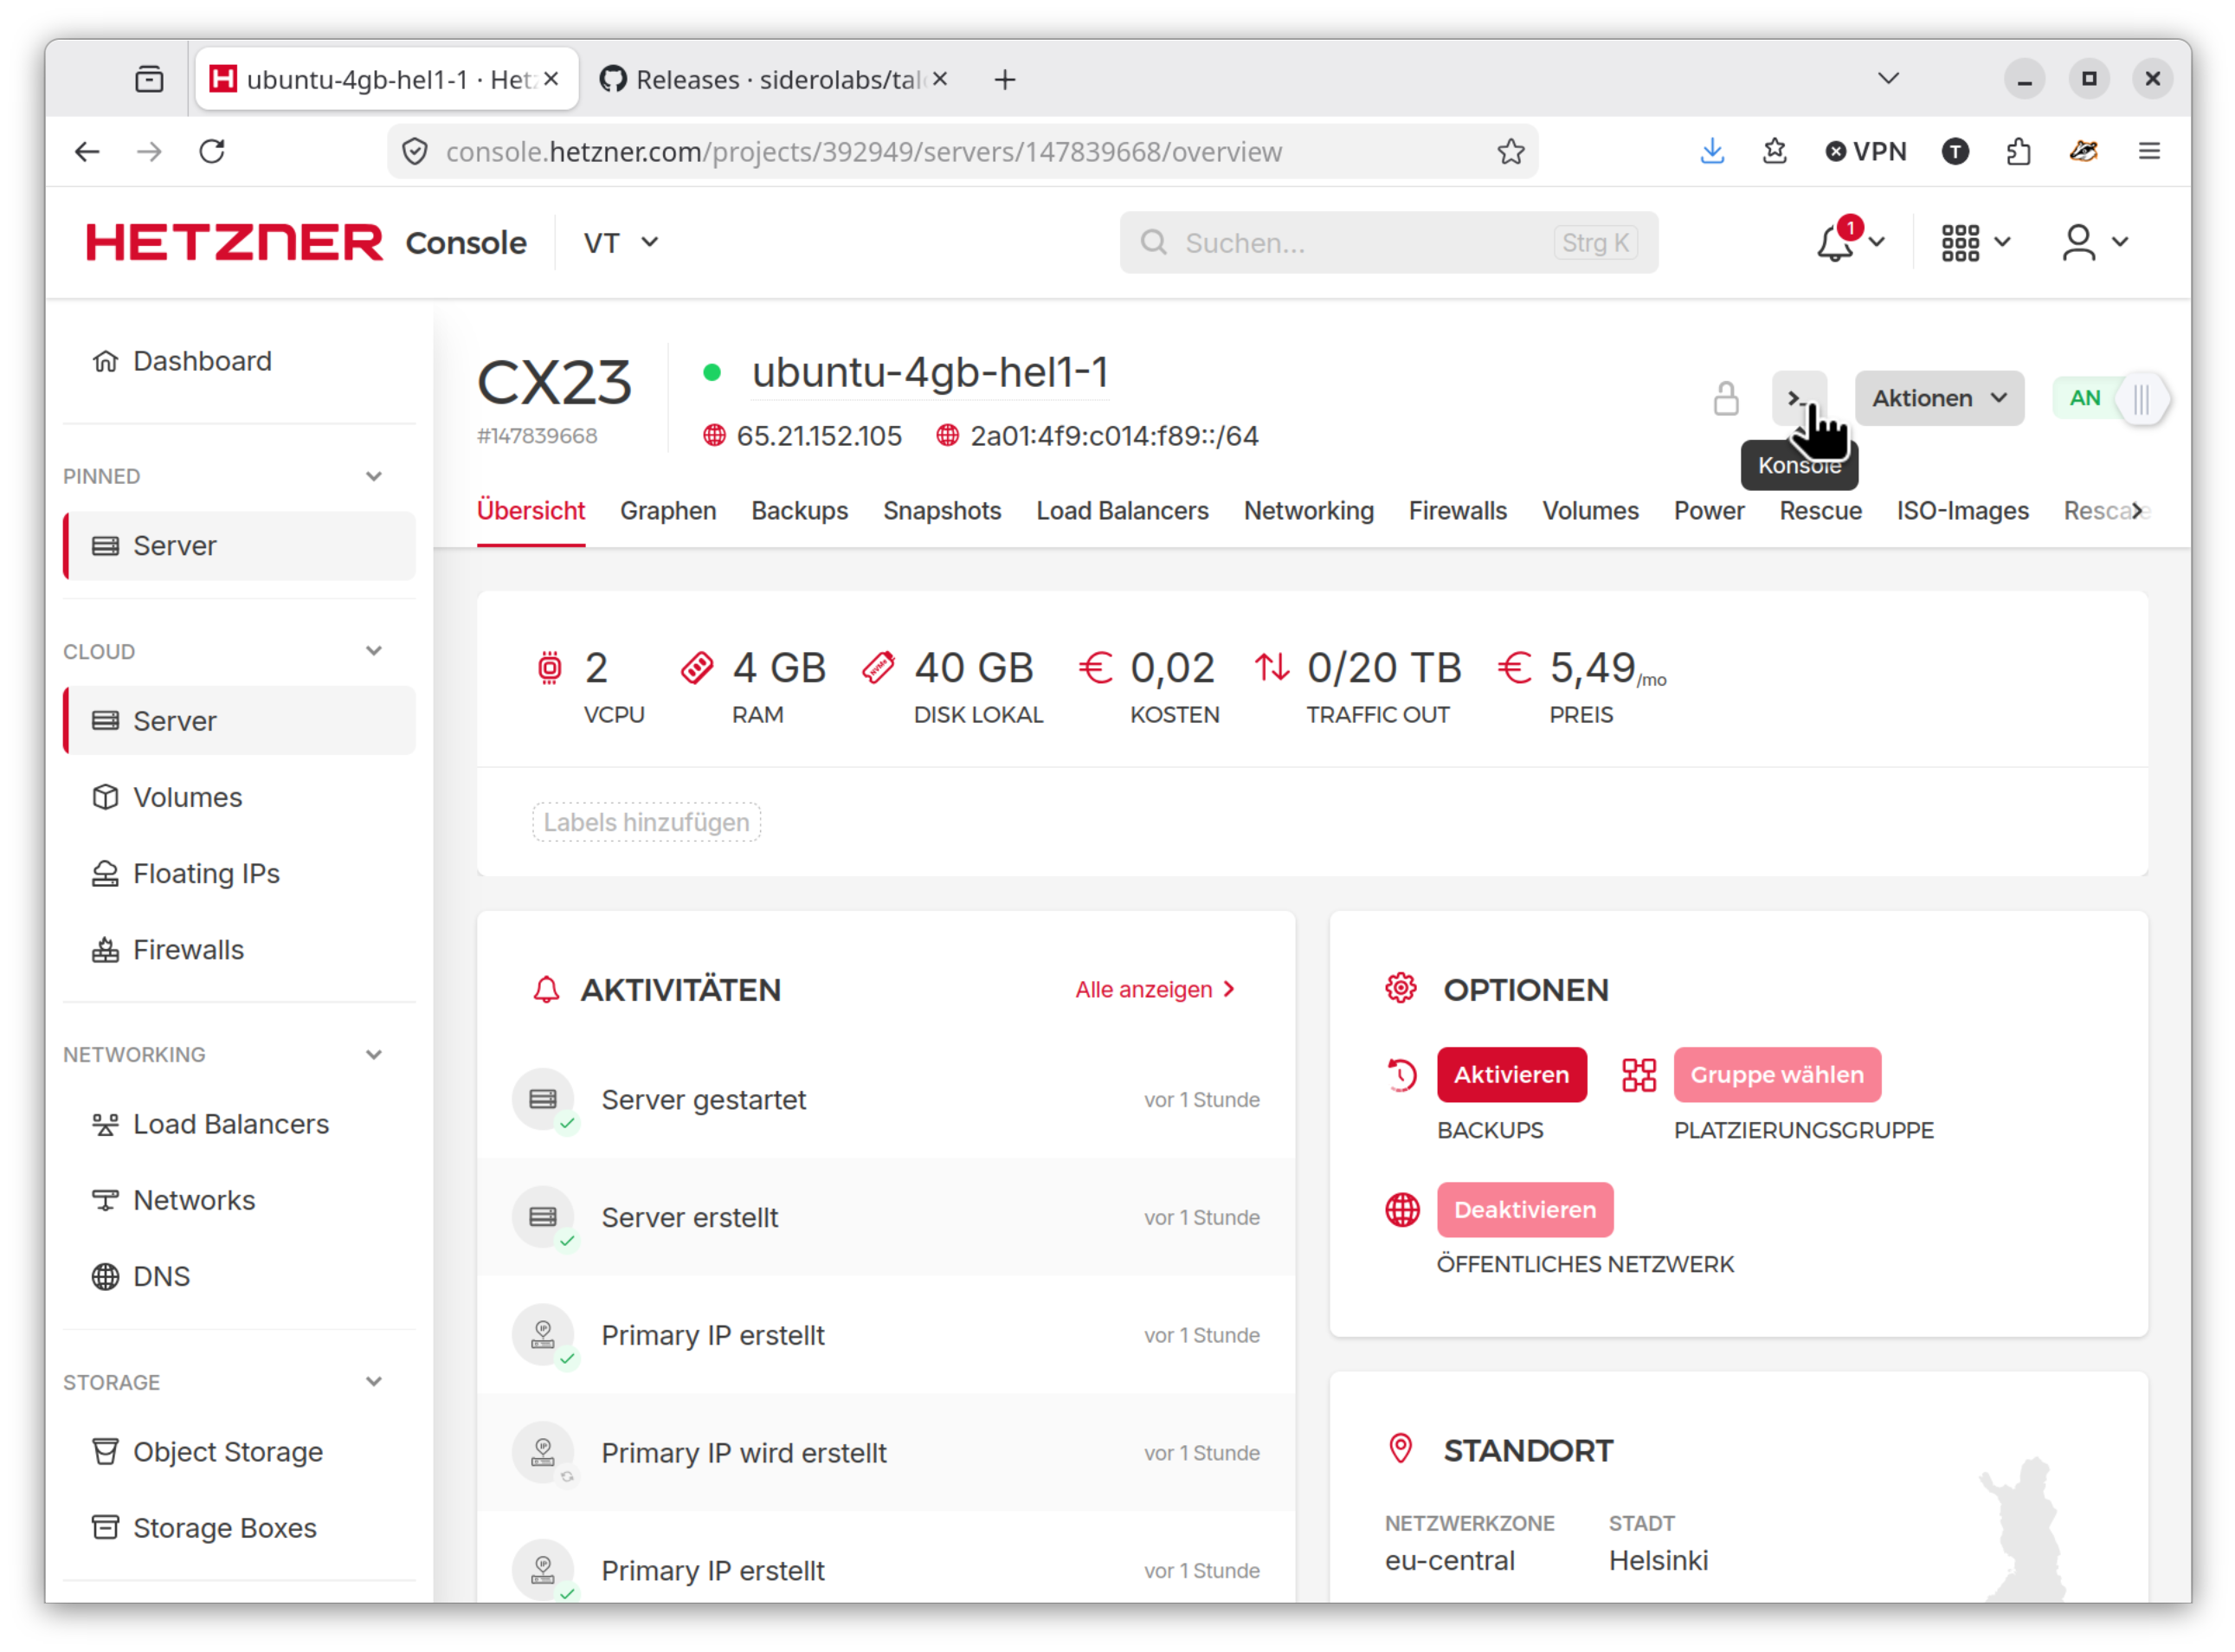Click the server lock protection icon
The height and width of the screenshot is (1652, 2235).
pos(1726,398)
